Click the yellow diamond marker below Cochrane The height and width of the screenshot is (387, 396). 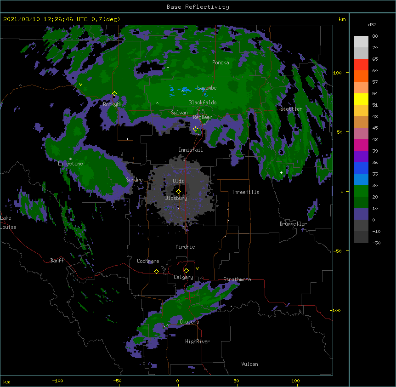pyautogui.click(x=156, y=271)
